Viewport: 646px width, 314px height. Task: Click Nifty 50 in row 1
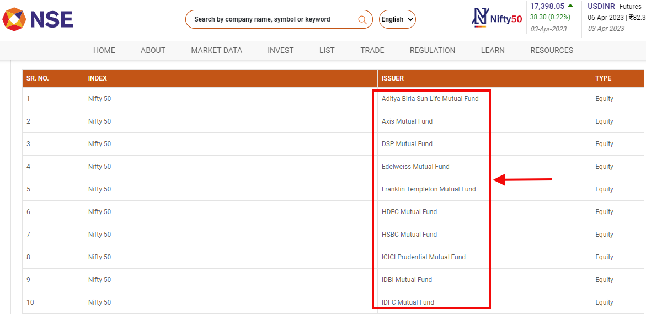point(99,99)
